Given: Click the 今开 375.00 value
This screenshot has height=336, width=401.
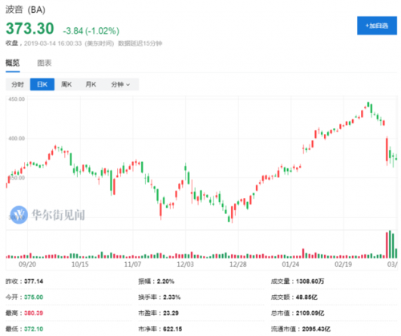Looking at the screenshot, I should click(34, 298).
